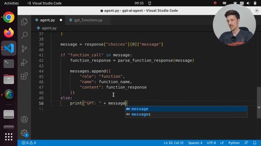Open the Search view in activity bar

(x=24, y=35)
